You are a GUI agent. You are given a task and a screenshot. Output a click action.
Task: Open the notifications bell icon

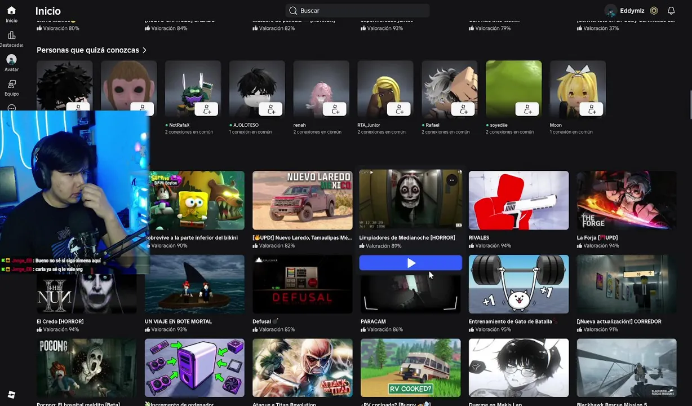click(x=671, y=11)
